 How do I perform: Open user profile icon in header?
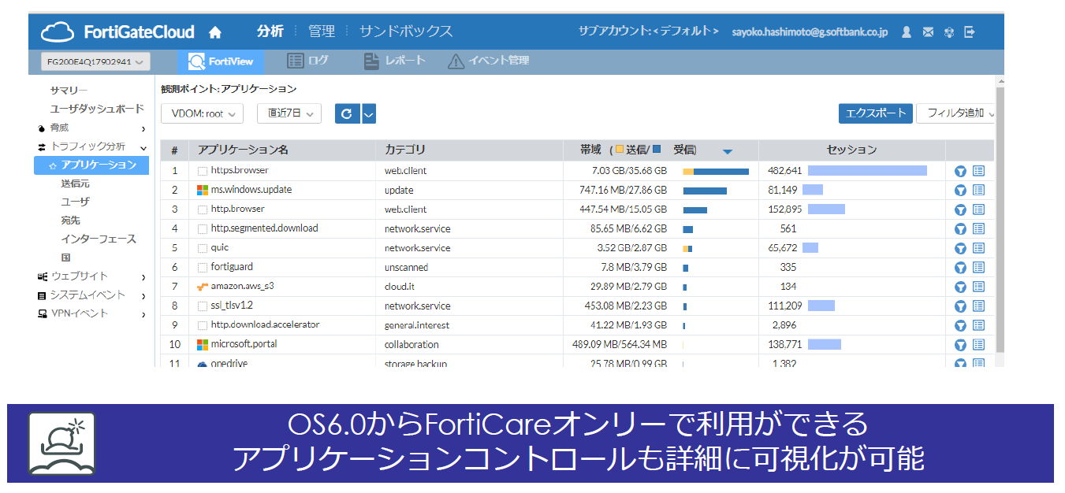907,32
